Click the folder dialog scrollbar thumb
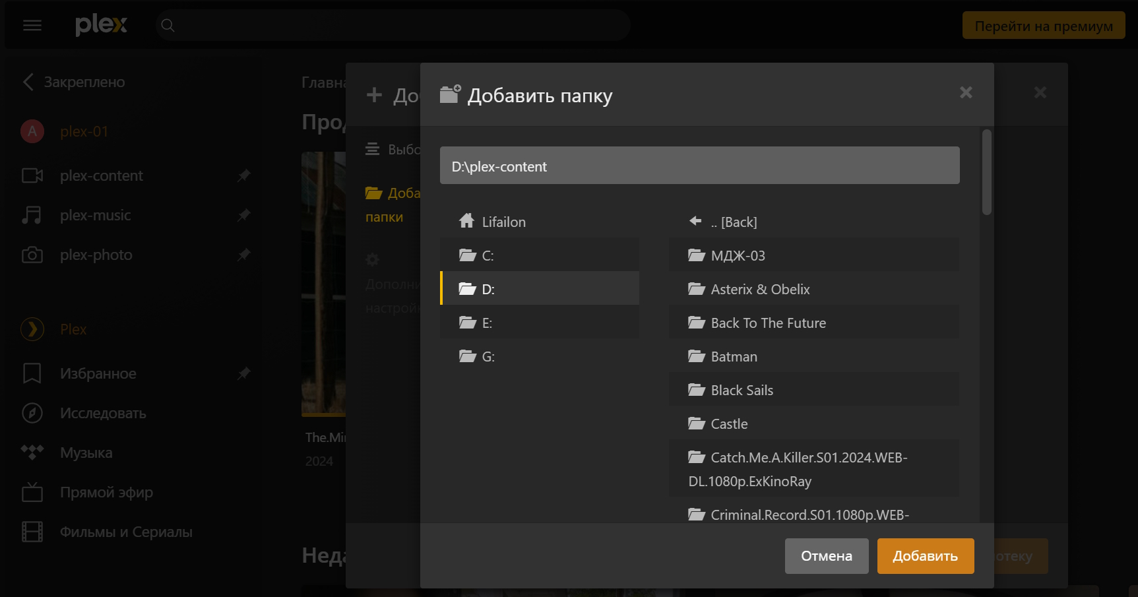The width and height of the screenshot is (1138, 597). click(987, 172)
